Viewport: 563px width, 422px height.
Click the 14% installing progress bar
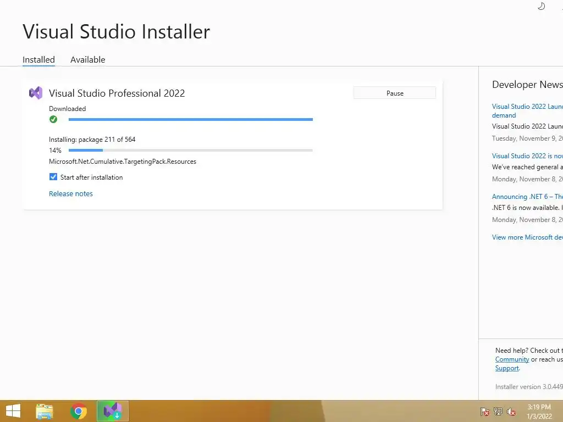(x=191, y=151)
